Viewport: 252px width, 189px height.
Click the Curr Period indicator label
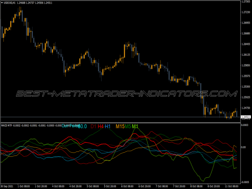71,126
